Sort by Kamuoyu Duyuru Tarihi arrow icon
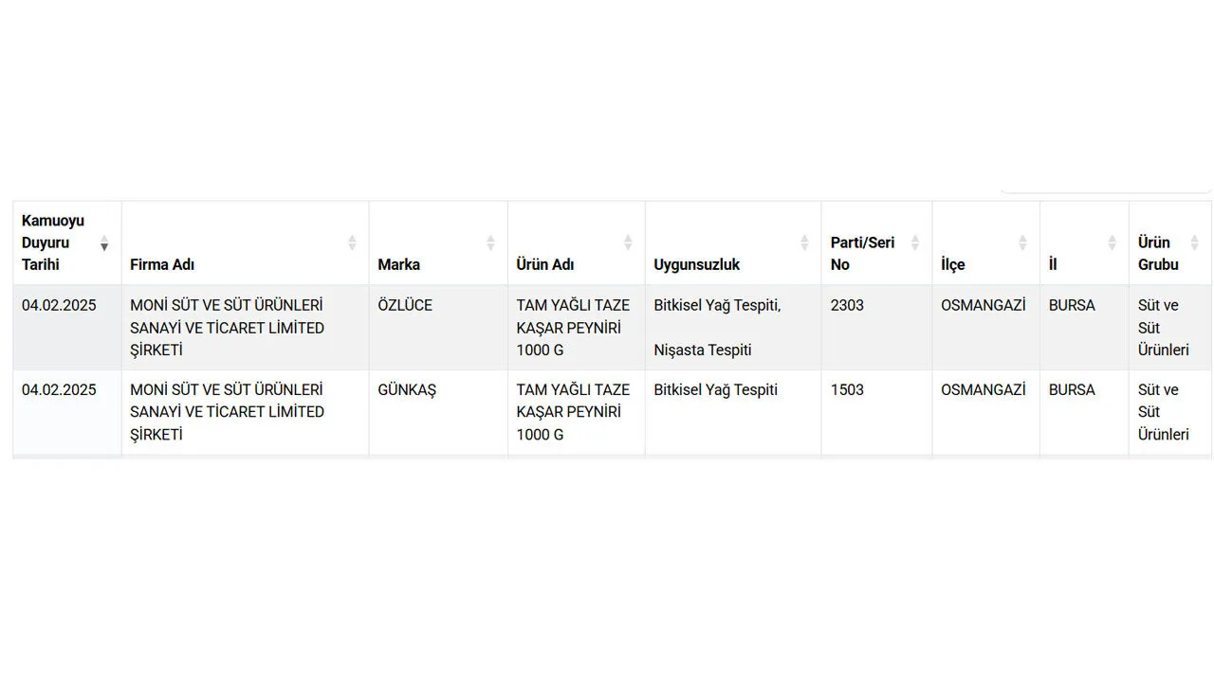Screen dimensions: 1214x682 point(104,242)
